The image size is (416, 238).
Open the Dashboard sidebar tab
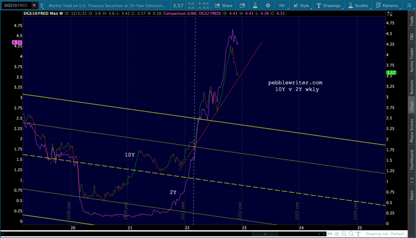click(412, 160)
